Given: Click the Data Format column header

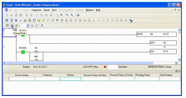Looking at the screenshot, I should (170, 75).
